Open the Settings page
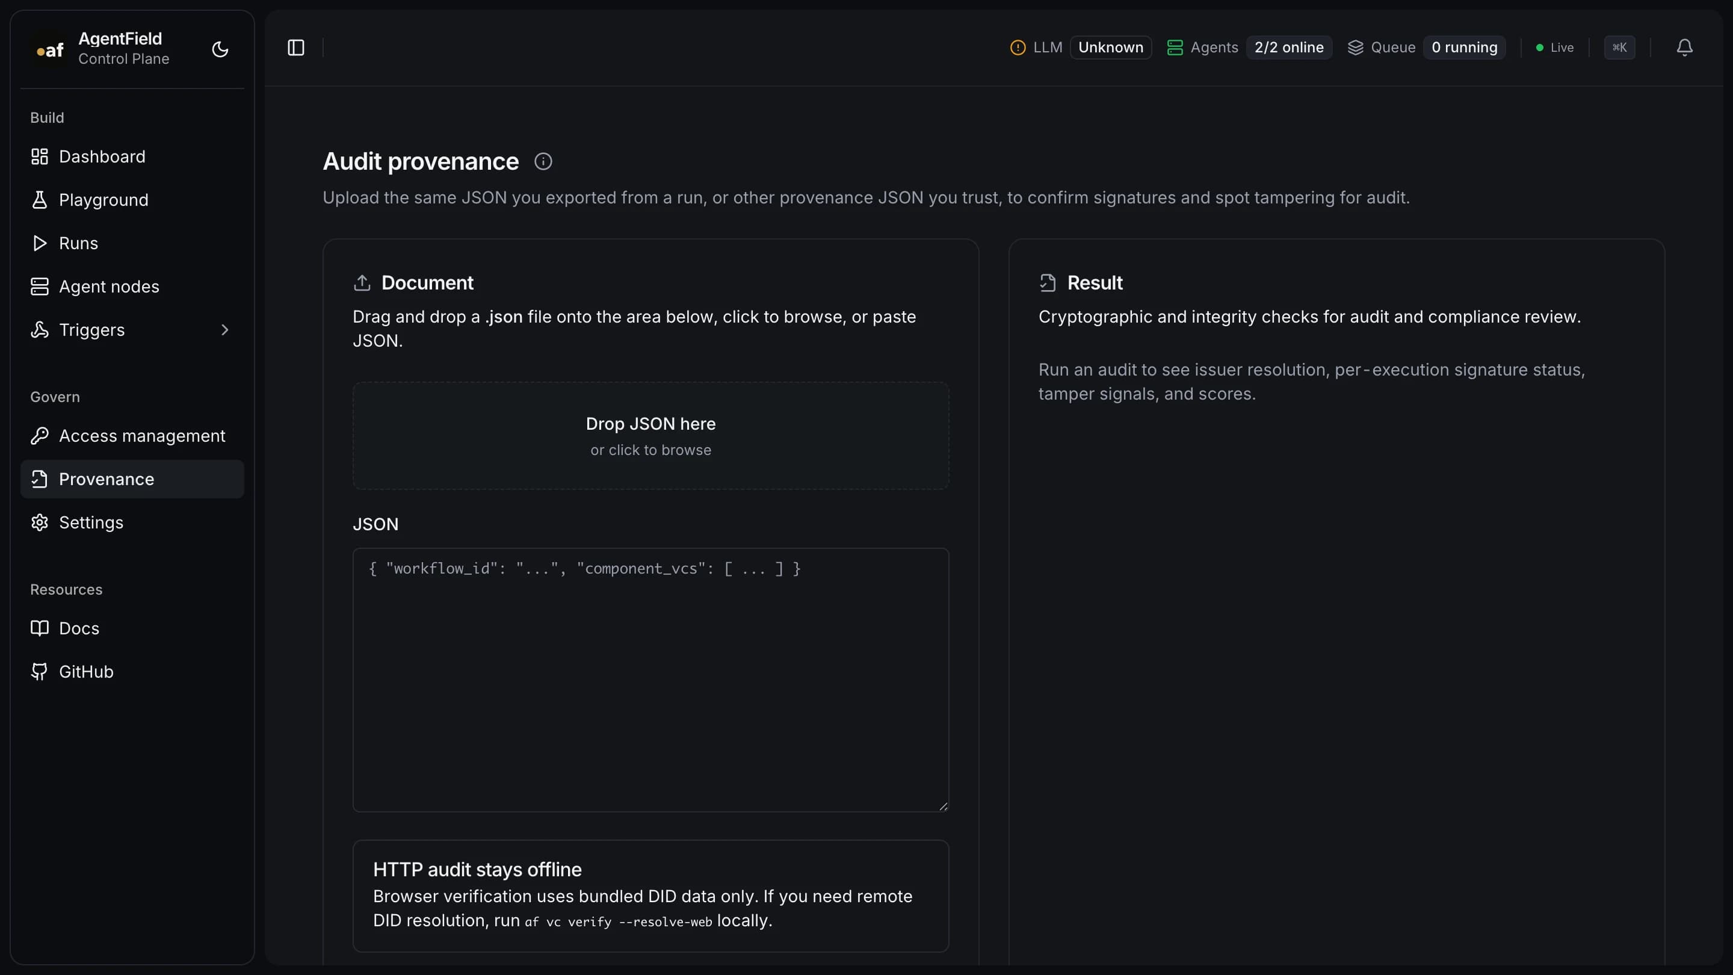Image resolution: width=1733 pixels, height=975 pixels. click(132, 523)
